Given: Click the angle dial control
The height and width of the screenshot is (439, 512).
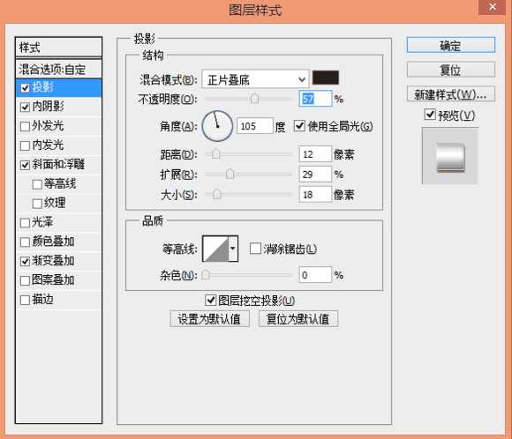Looking at the screenshot, I should click(x=217, y=126).
